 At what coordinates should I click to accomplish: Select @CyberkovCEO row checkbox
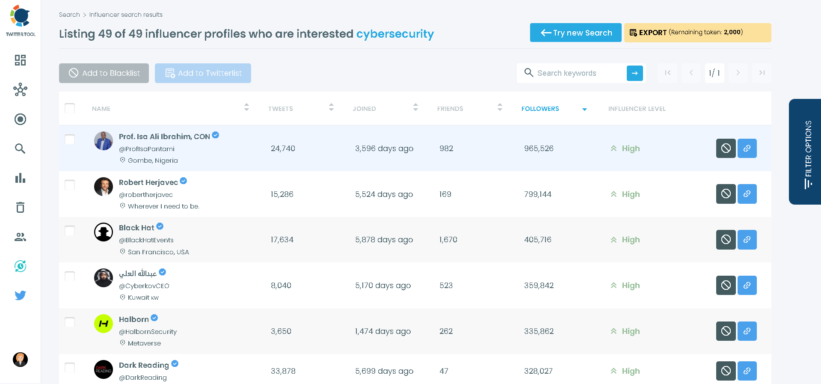point(70,277)
